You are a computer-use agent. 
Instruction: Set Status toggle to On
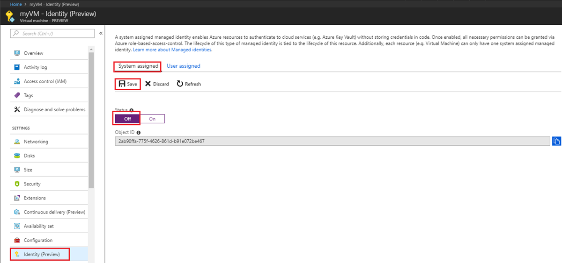[152, 119]
